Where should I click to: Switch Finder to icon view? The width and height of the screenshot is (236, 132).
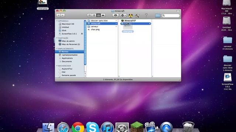(90, 15)
